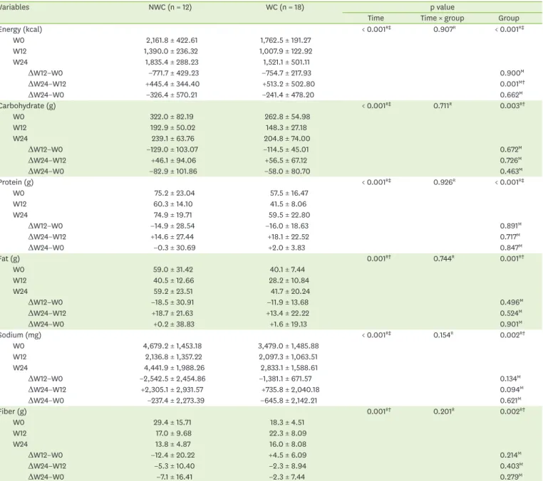This screenshot has height=481, width=543.
Task: Click Time × group p value 0.907
Action: [x=444, y=29]
